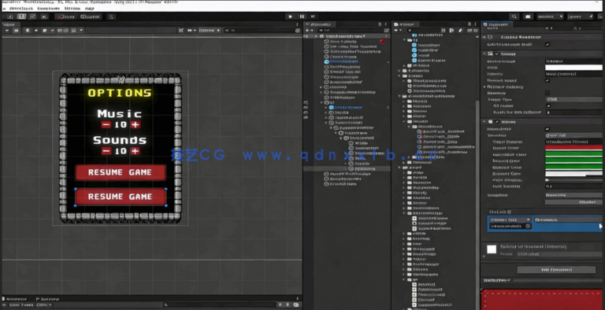The image size is (605, 310).
Task: Toggle the Global handle rotation button
Action: [x=91, y=17]
